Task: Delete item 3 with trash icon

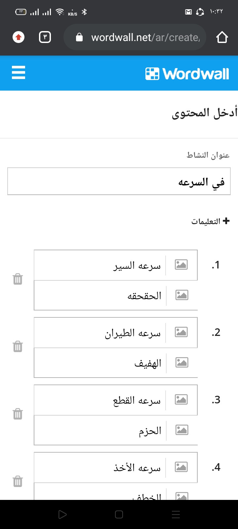Action: click(18, 414)
